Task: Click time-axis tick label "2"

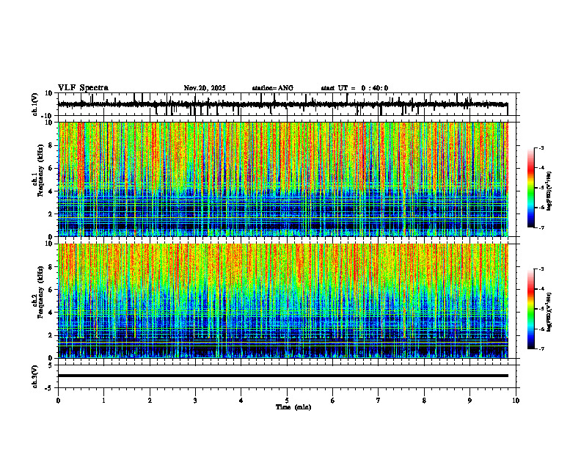Action: tap(150, 401)
